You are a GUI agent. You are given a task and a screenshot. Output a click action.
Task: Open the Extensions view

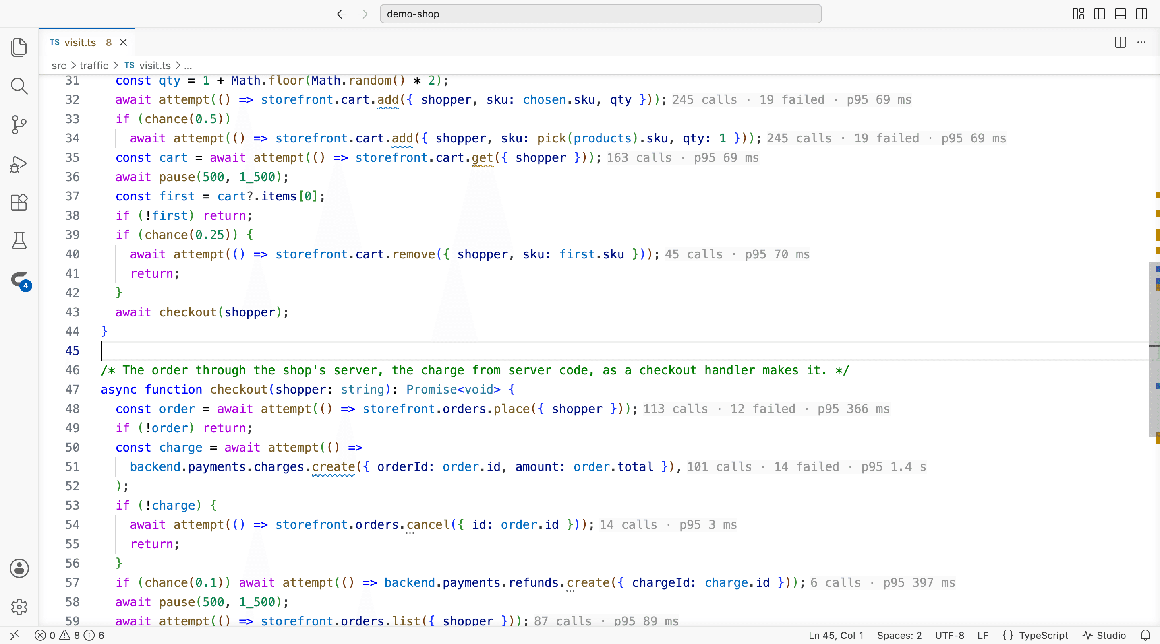coord(19,202)
